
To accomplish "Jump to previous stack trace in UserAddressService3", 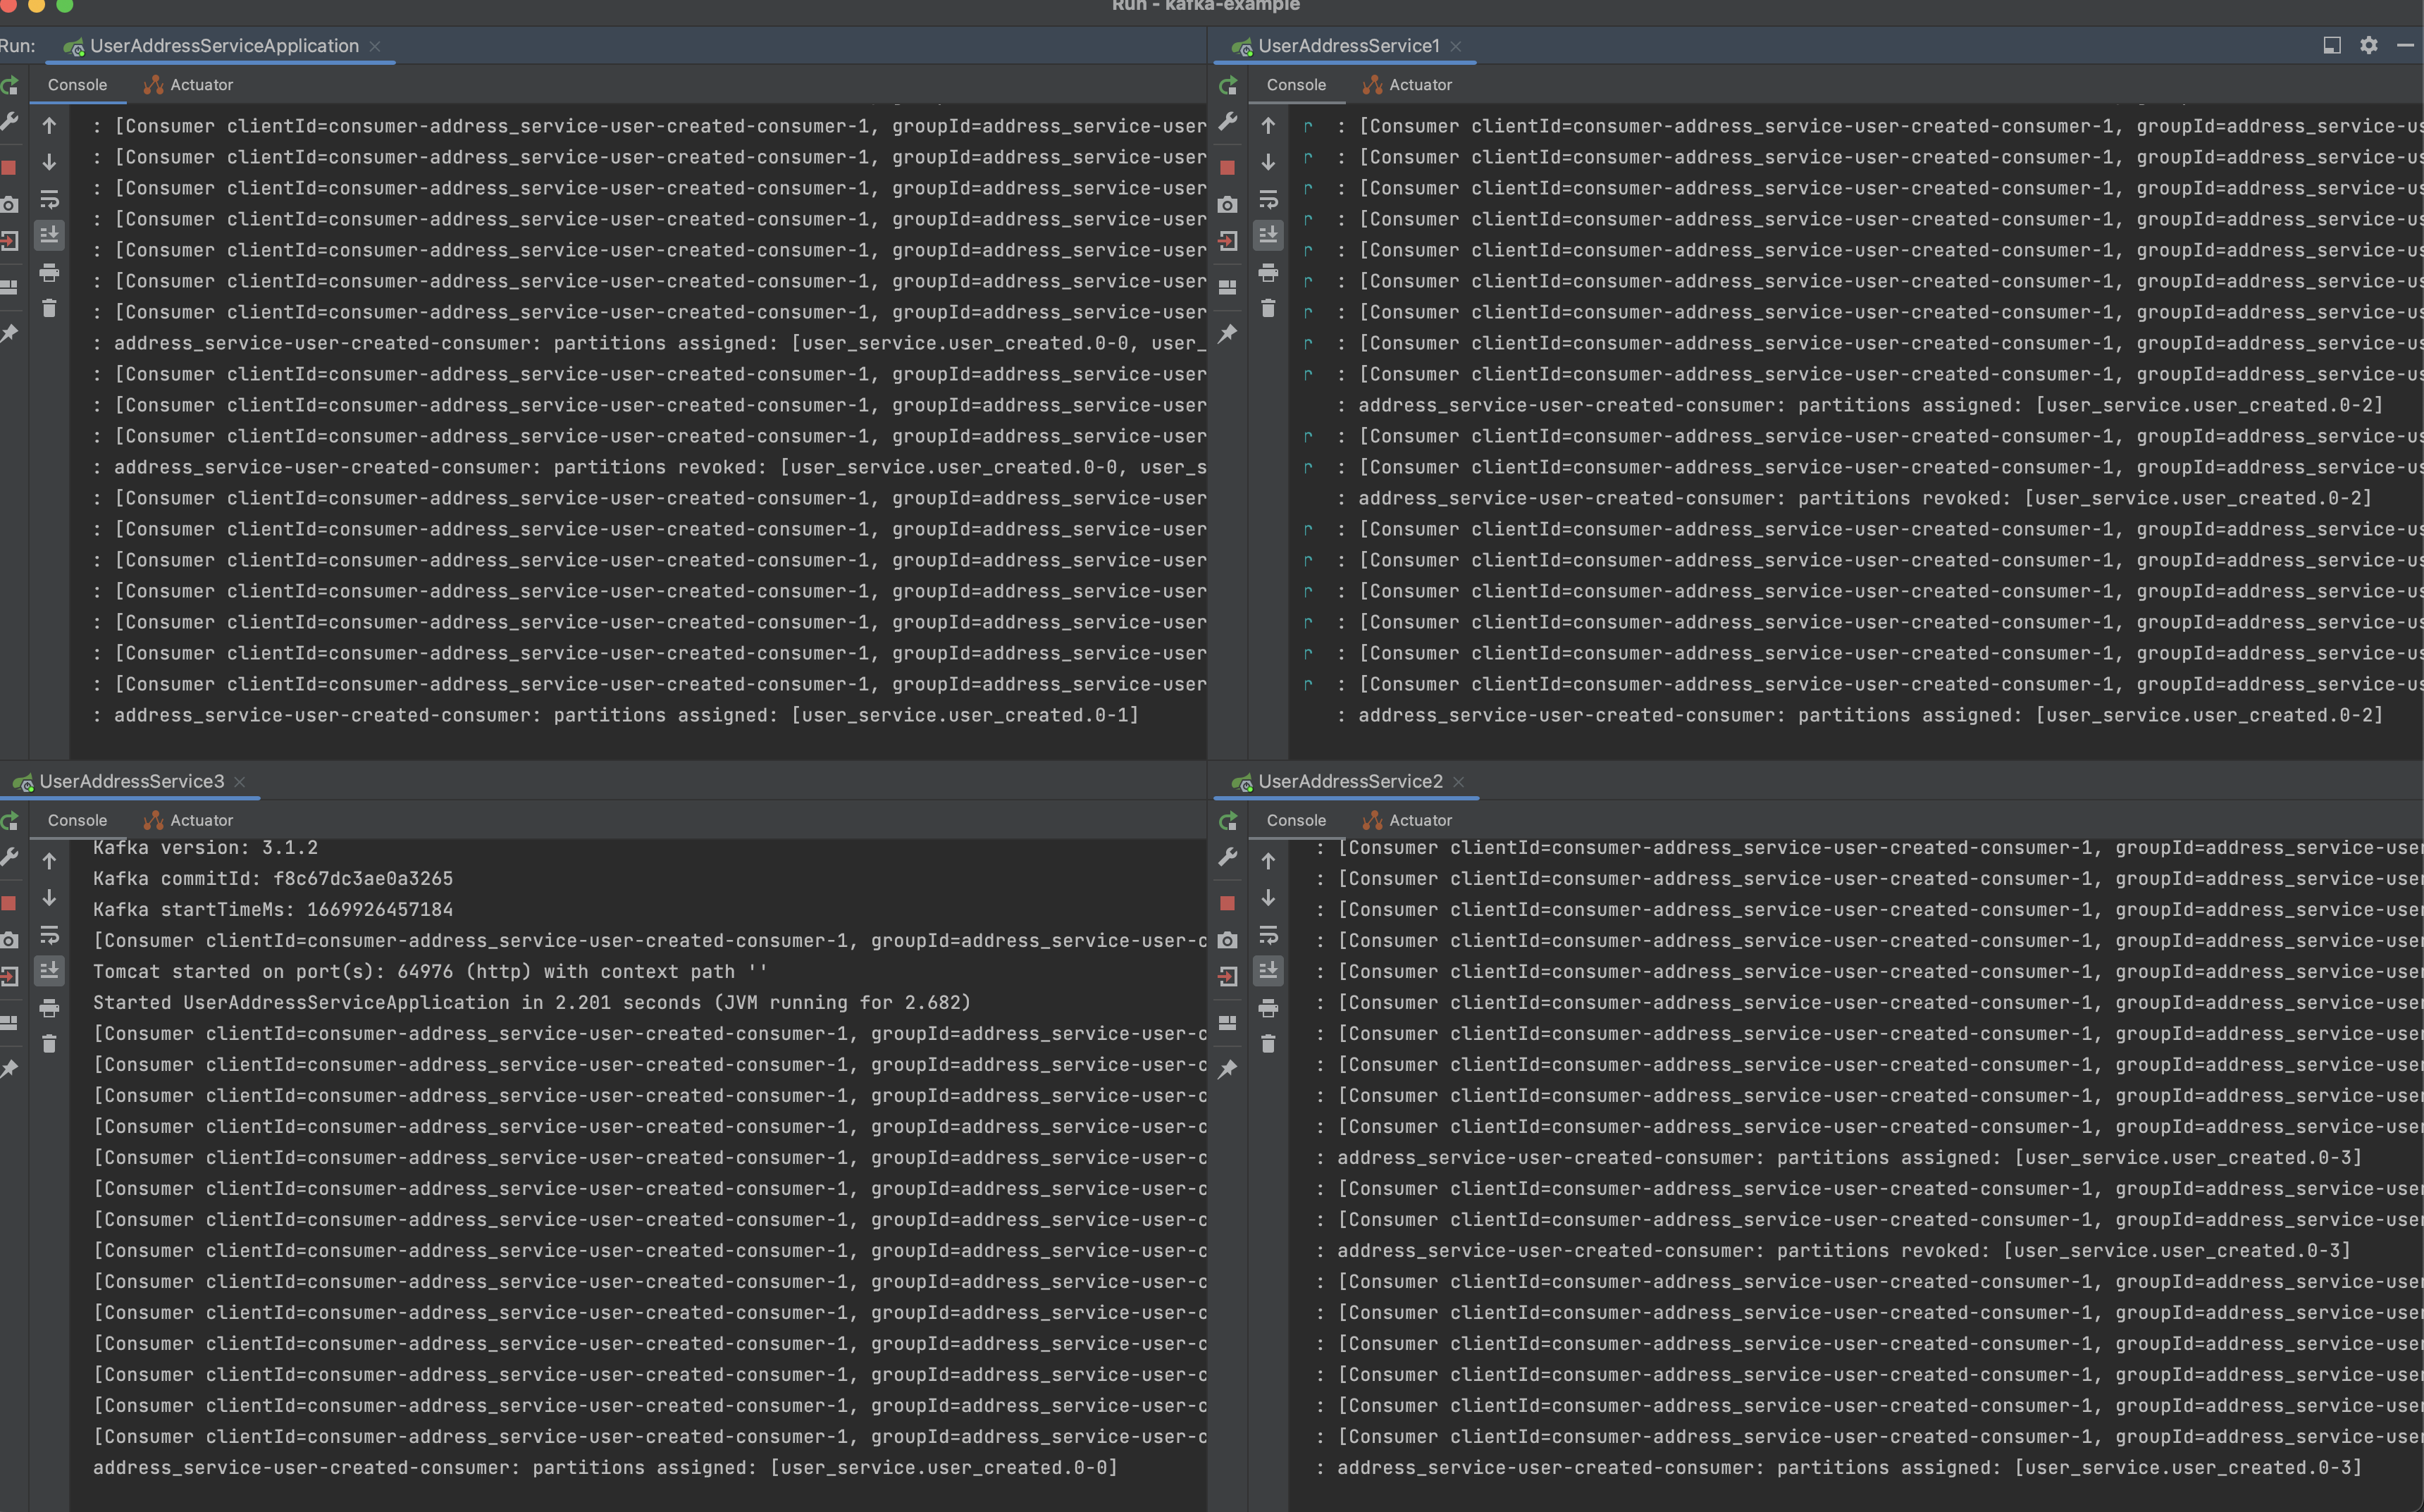I will pyautogui.click(x=49, y=861).
